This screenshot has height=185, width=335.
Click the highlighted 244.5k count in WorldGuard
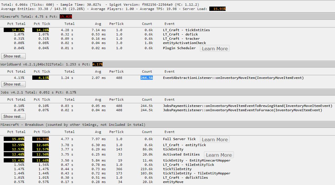(147, 78)
